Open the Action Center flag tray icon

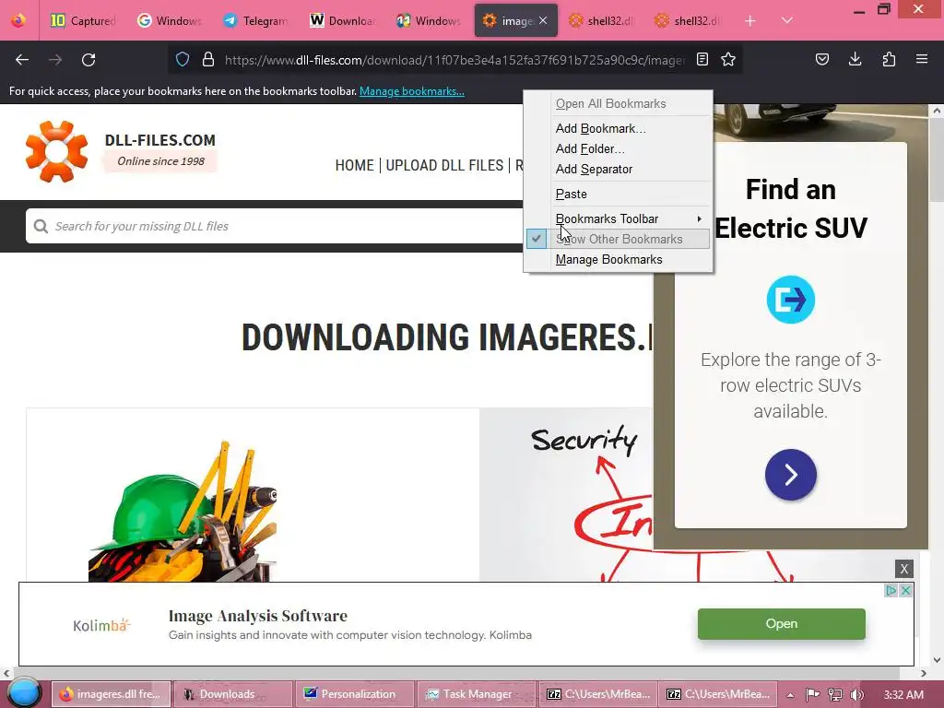pos(812,694)
